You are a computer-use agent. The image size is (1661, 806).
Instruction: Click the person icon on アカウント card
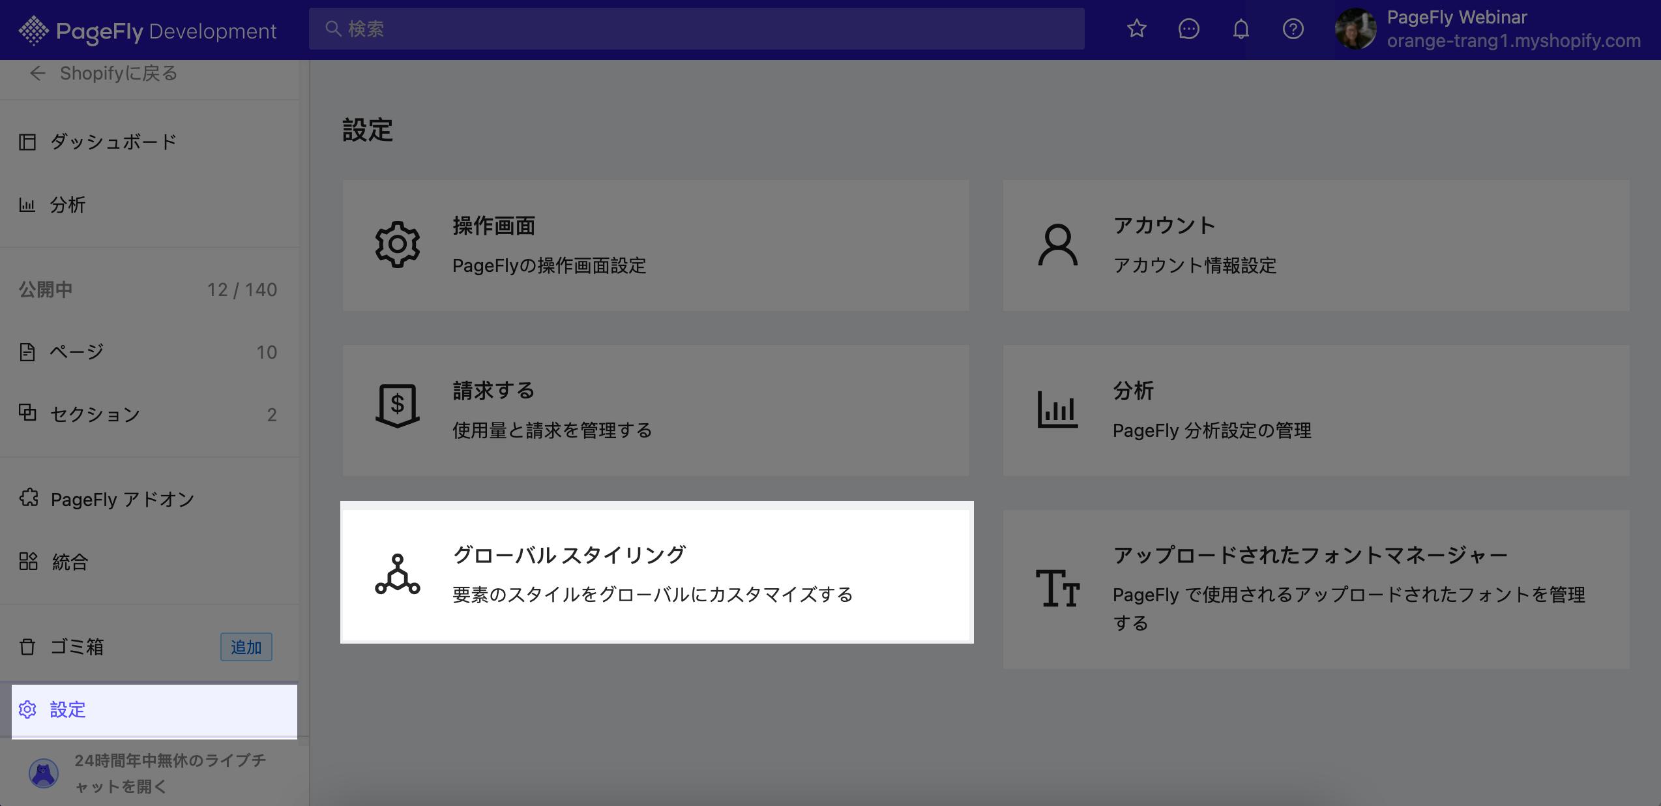coord(1057,245)
